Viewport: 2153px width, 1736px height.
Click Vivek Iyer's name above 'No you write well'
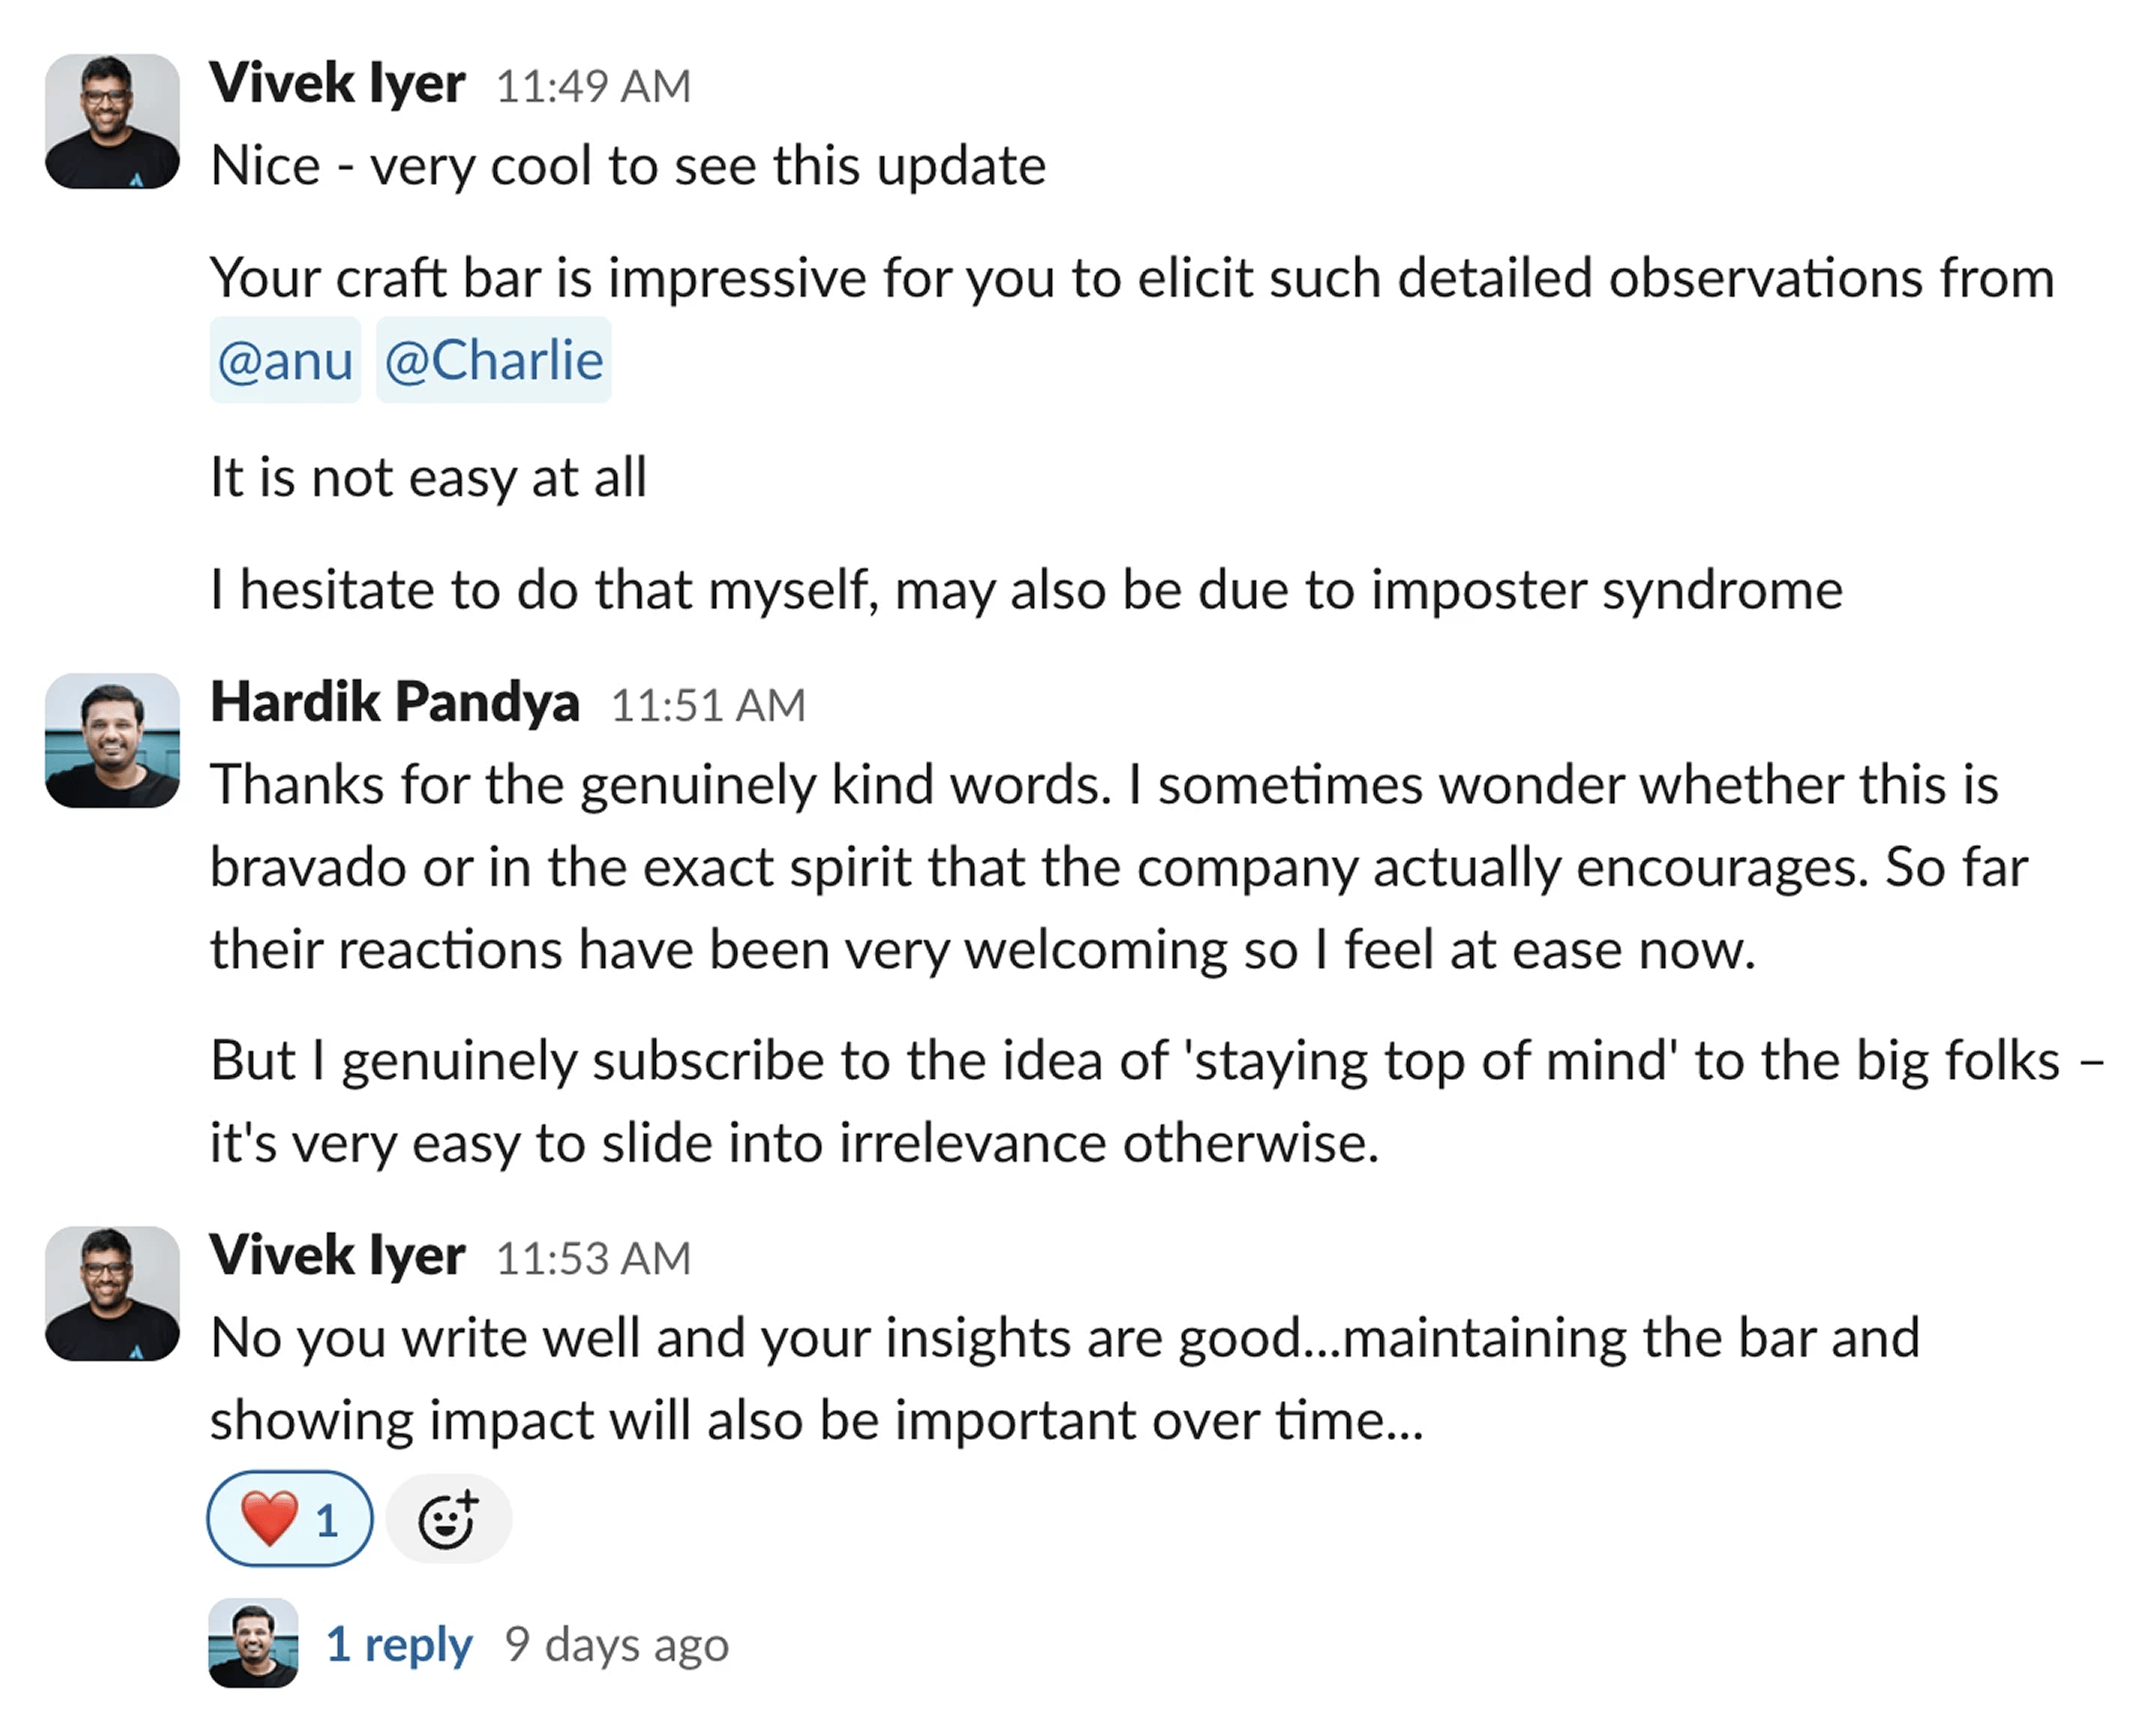click(x=337, y=1256)
